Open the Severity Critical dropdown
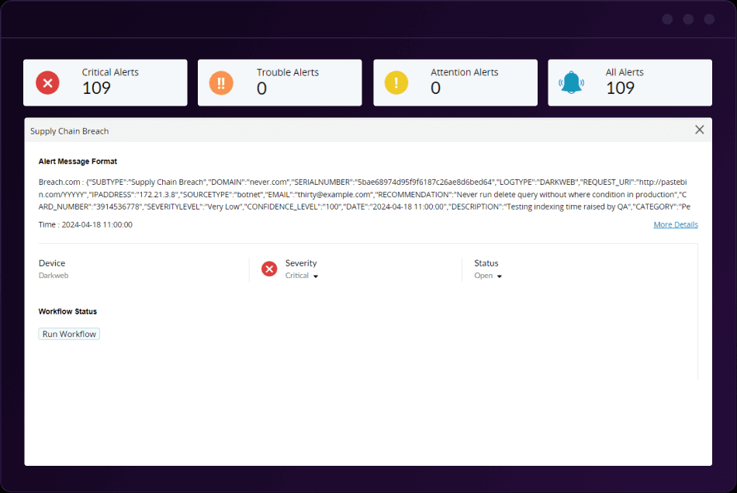Screen dimensions: 737x493 [x=302, y=276]
